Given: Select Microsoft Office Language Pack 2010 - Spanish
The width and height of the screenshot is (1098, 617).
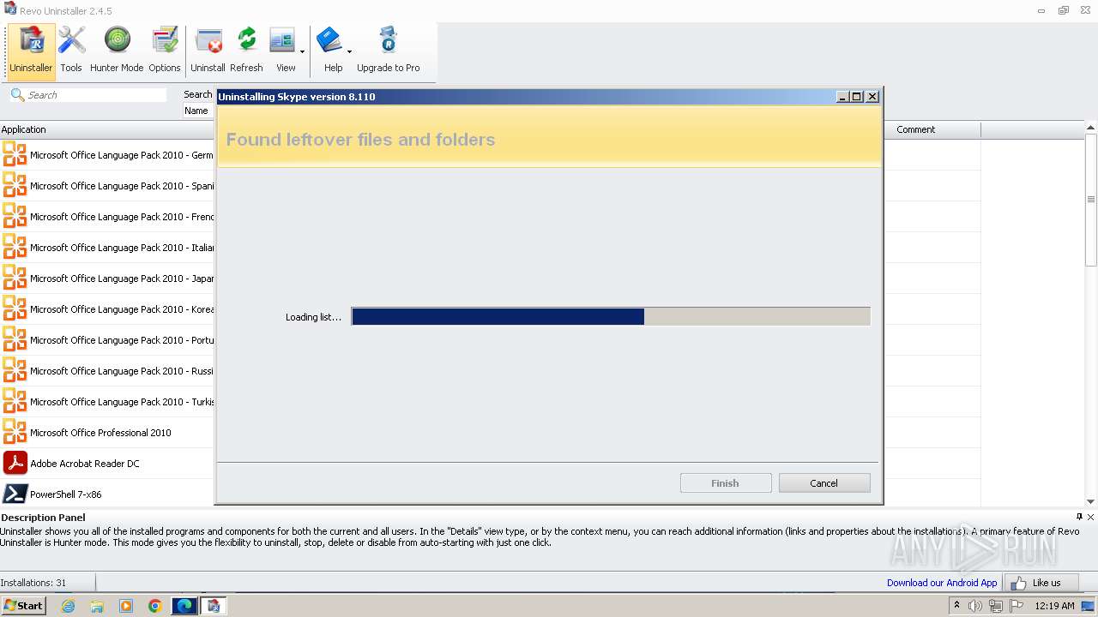Looking at the screenshot, I should 107,186.
